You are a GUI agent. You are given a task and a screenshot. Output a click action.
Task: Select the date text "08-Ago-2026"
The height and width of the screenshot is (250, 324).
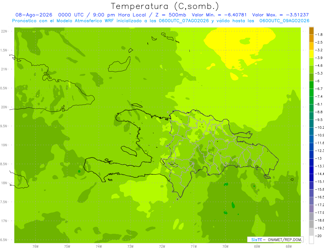point(34,15)
